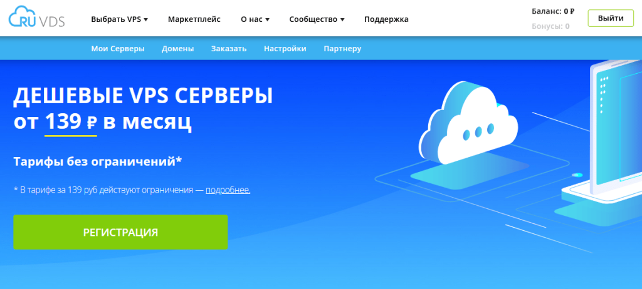This screenshot has height=289, width=642.
Task: Expand the Выбрать VPS dropdown menu
Action: point(119,19)
